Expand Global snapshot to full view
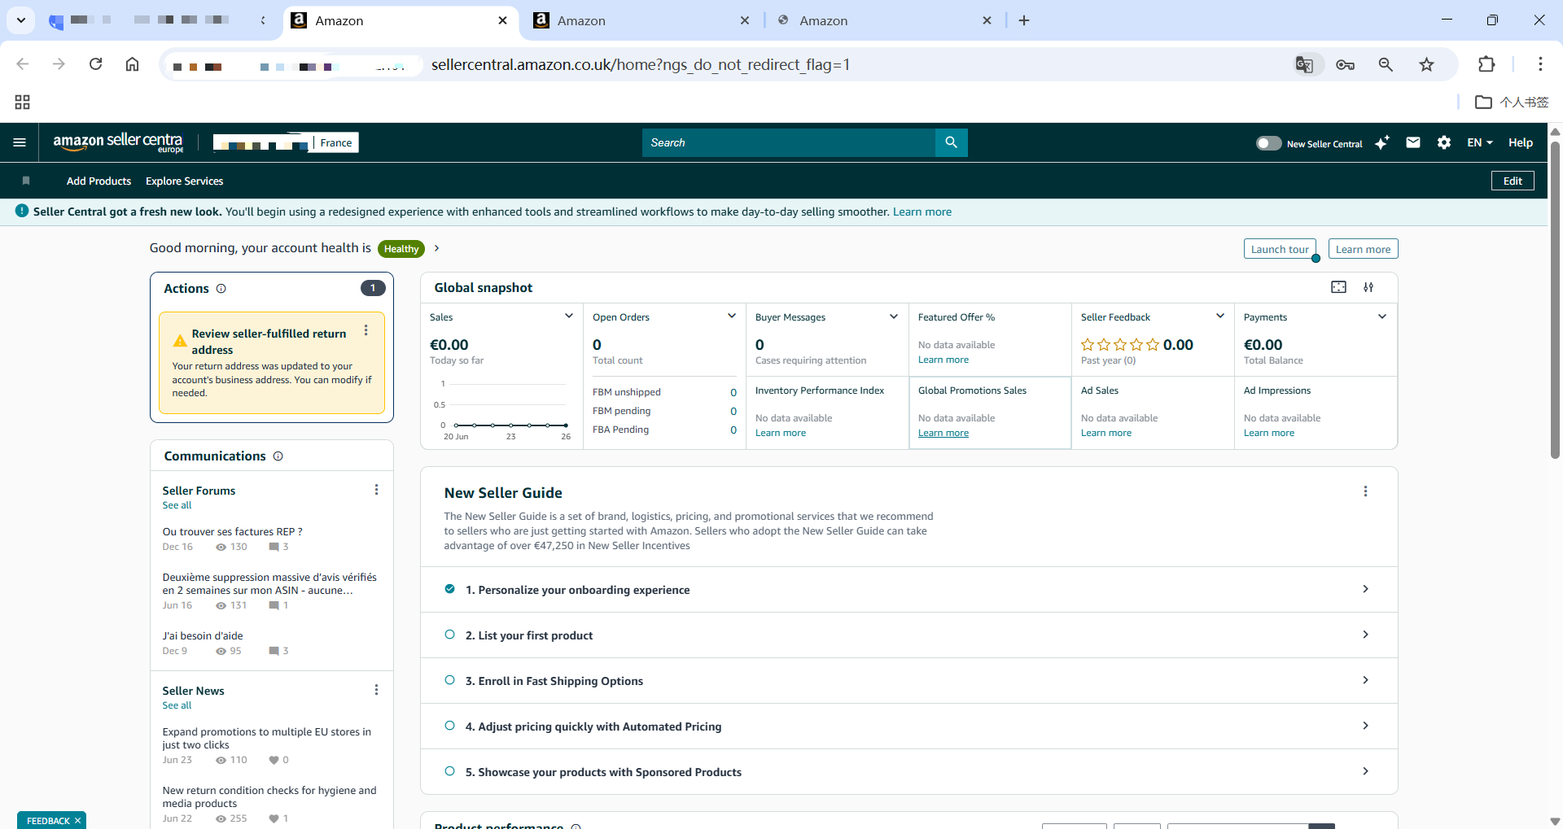This screenshot has height=829, width=1563. (1338, 287)
